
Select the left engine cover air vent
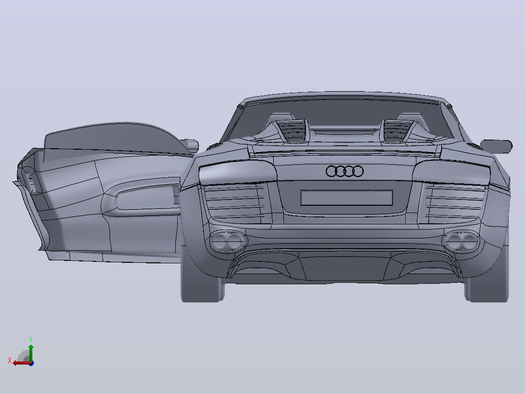pos(292,130)
